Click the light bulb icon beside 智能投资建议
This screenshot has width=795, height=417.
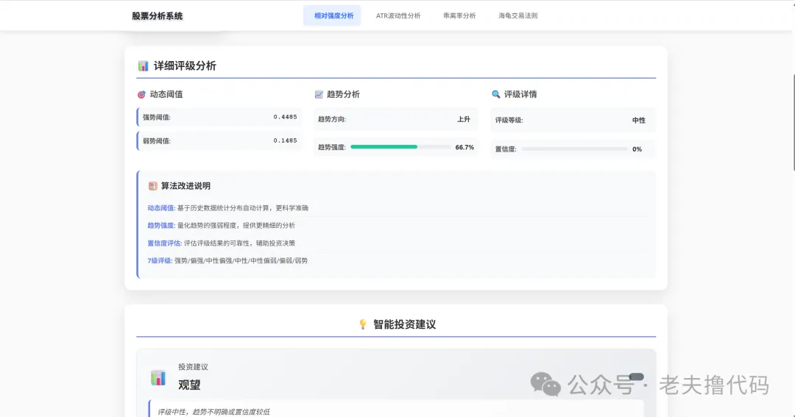pyautogui.click(x=363, y=324)
